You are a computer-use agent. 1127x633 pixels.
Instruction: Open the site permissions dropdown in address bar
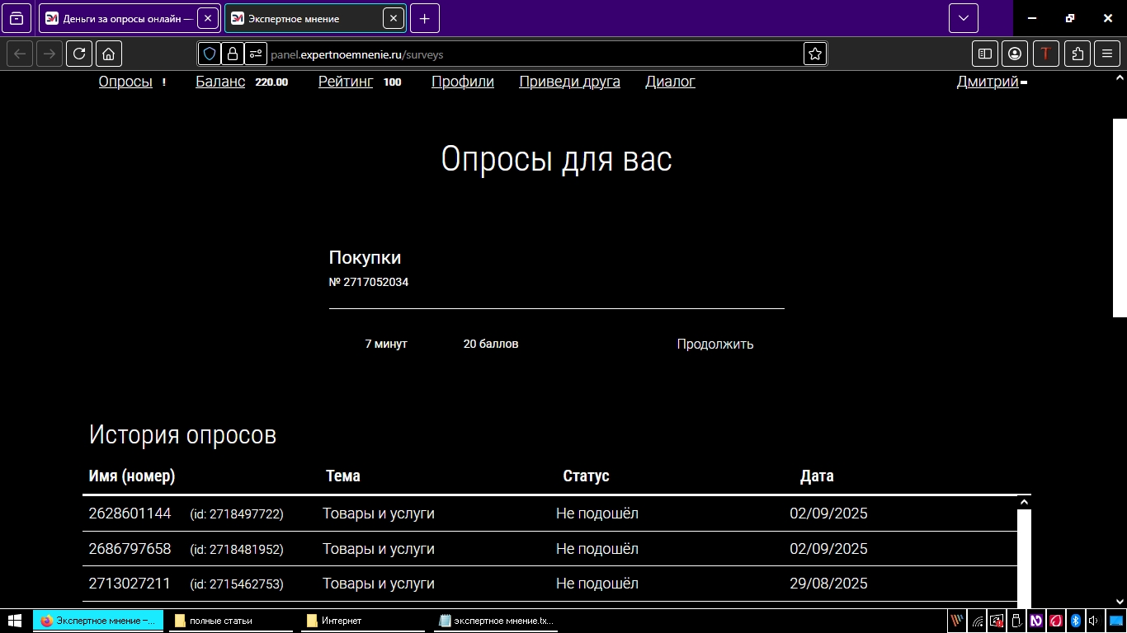[255, 54]
